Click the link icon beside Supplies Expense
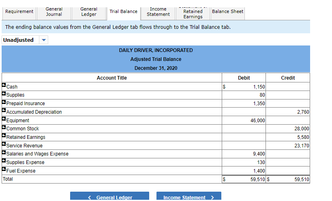 [4, 160]
